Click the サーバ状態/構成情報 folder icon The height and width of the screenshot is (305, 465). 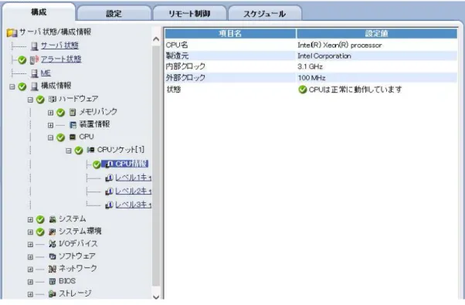12,32
